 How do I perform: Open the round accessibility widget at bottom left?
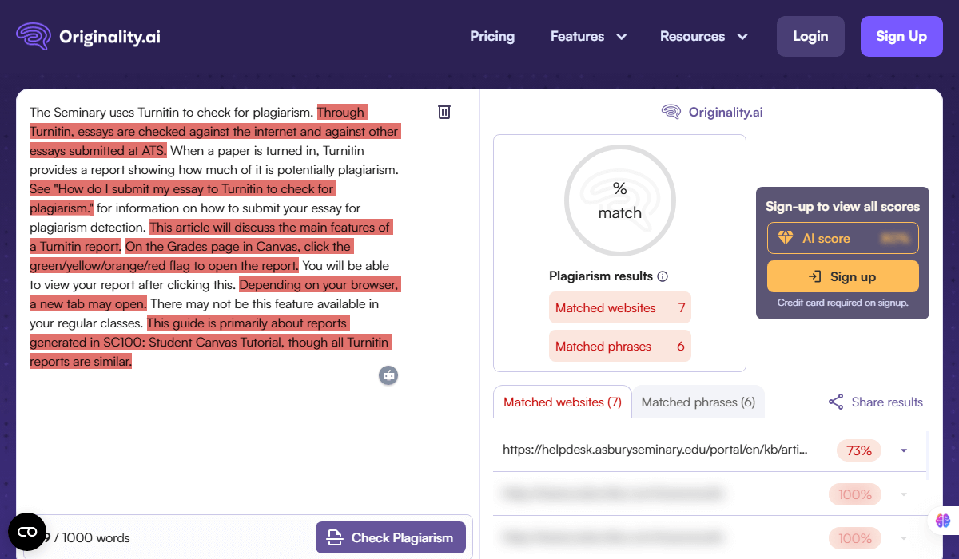(27, 532)
